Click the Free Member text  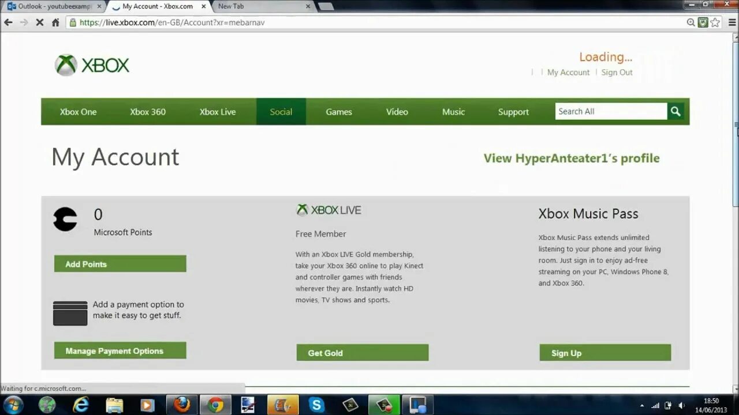(320, 234)
